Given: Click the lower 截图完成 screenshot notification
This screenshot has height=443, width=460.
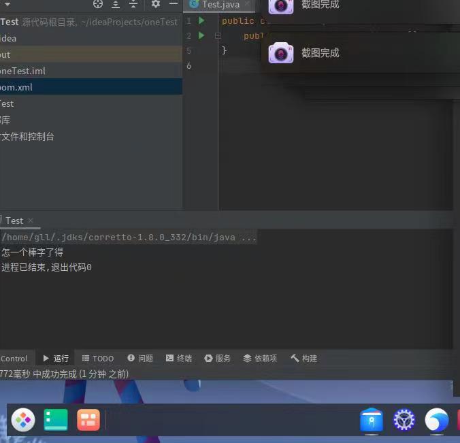Looking at the screenshot, I should click(x=361, y=53).
